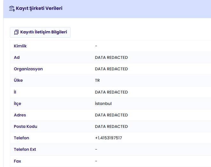Select the İlçe row label
Screen dimensions: 211x167
[x=18, y=104]
